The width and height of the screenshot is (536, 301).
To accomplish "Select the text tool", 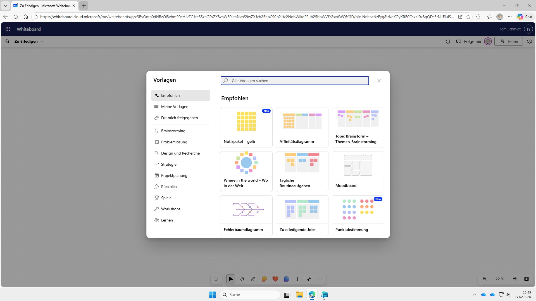I will 297,279.
